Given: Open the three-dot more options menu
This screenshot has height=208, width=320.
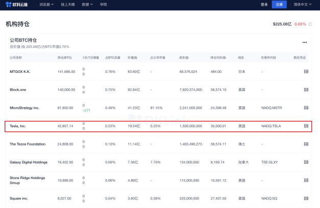Looking at the screenshot, I should pyautogui.click(x=305, y=42).
